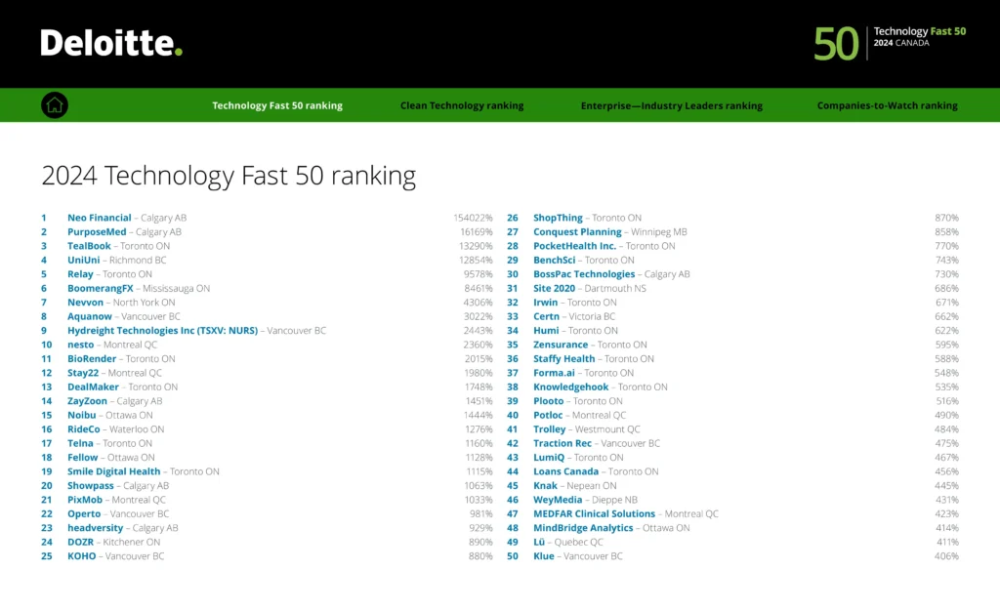Open TealBook company entry
The width and height of the screenshot is (1000, 611).
tap(89, 246)
